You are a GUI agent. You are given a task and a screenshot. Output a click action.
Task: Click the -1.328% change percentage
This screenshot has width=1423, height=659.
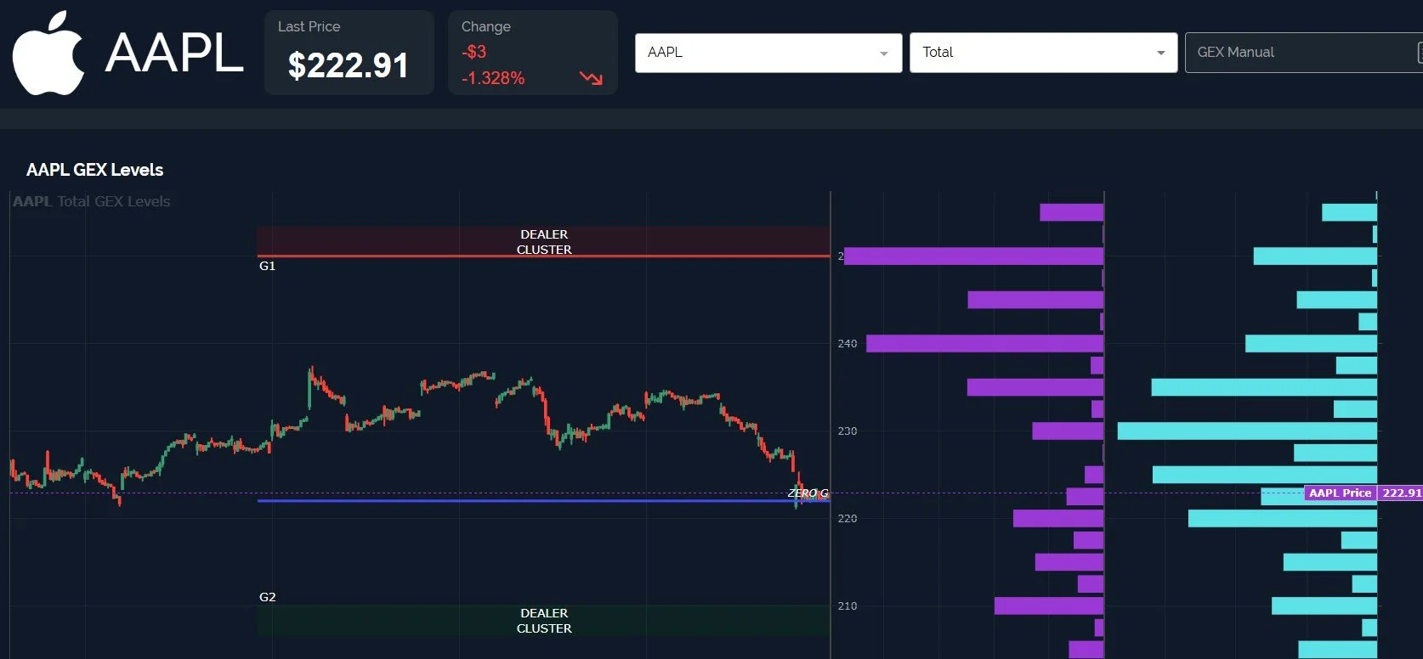coord(493,78)
